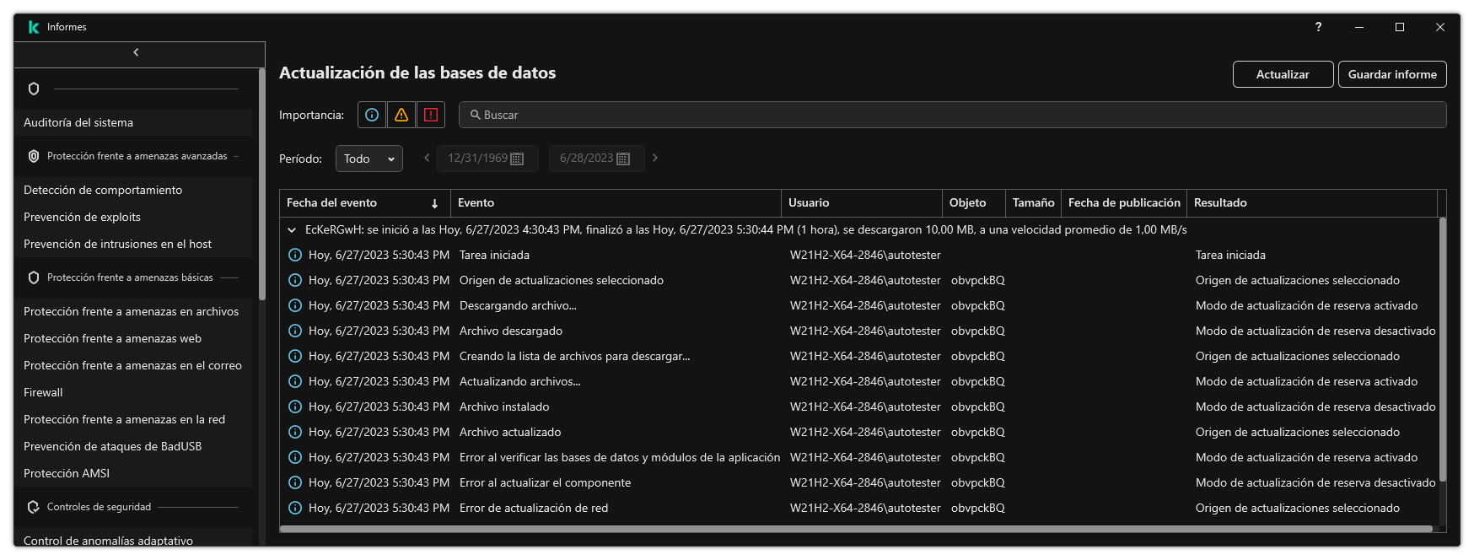Viewport: 1474px width, 560px height.
Task: Click the help question mark icon
Action: pyautogui.click(x=1318, y=27)
